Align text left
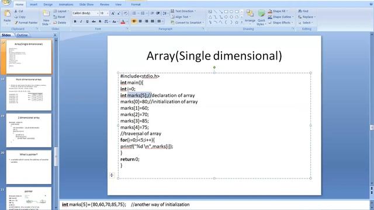The image size is (374, 210). pyautogui.click(x=134, y=22)
